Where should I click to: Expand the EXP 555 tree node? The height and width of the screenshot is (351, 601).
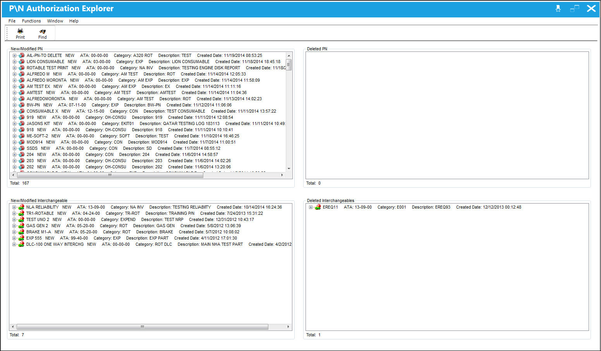pos(14,238)
